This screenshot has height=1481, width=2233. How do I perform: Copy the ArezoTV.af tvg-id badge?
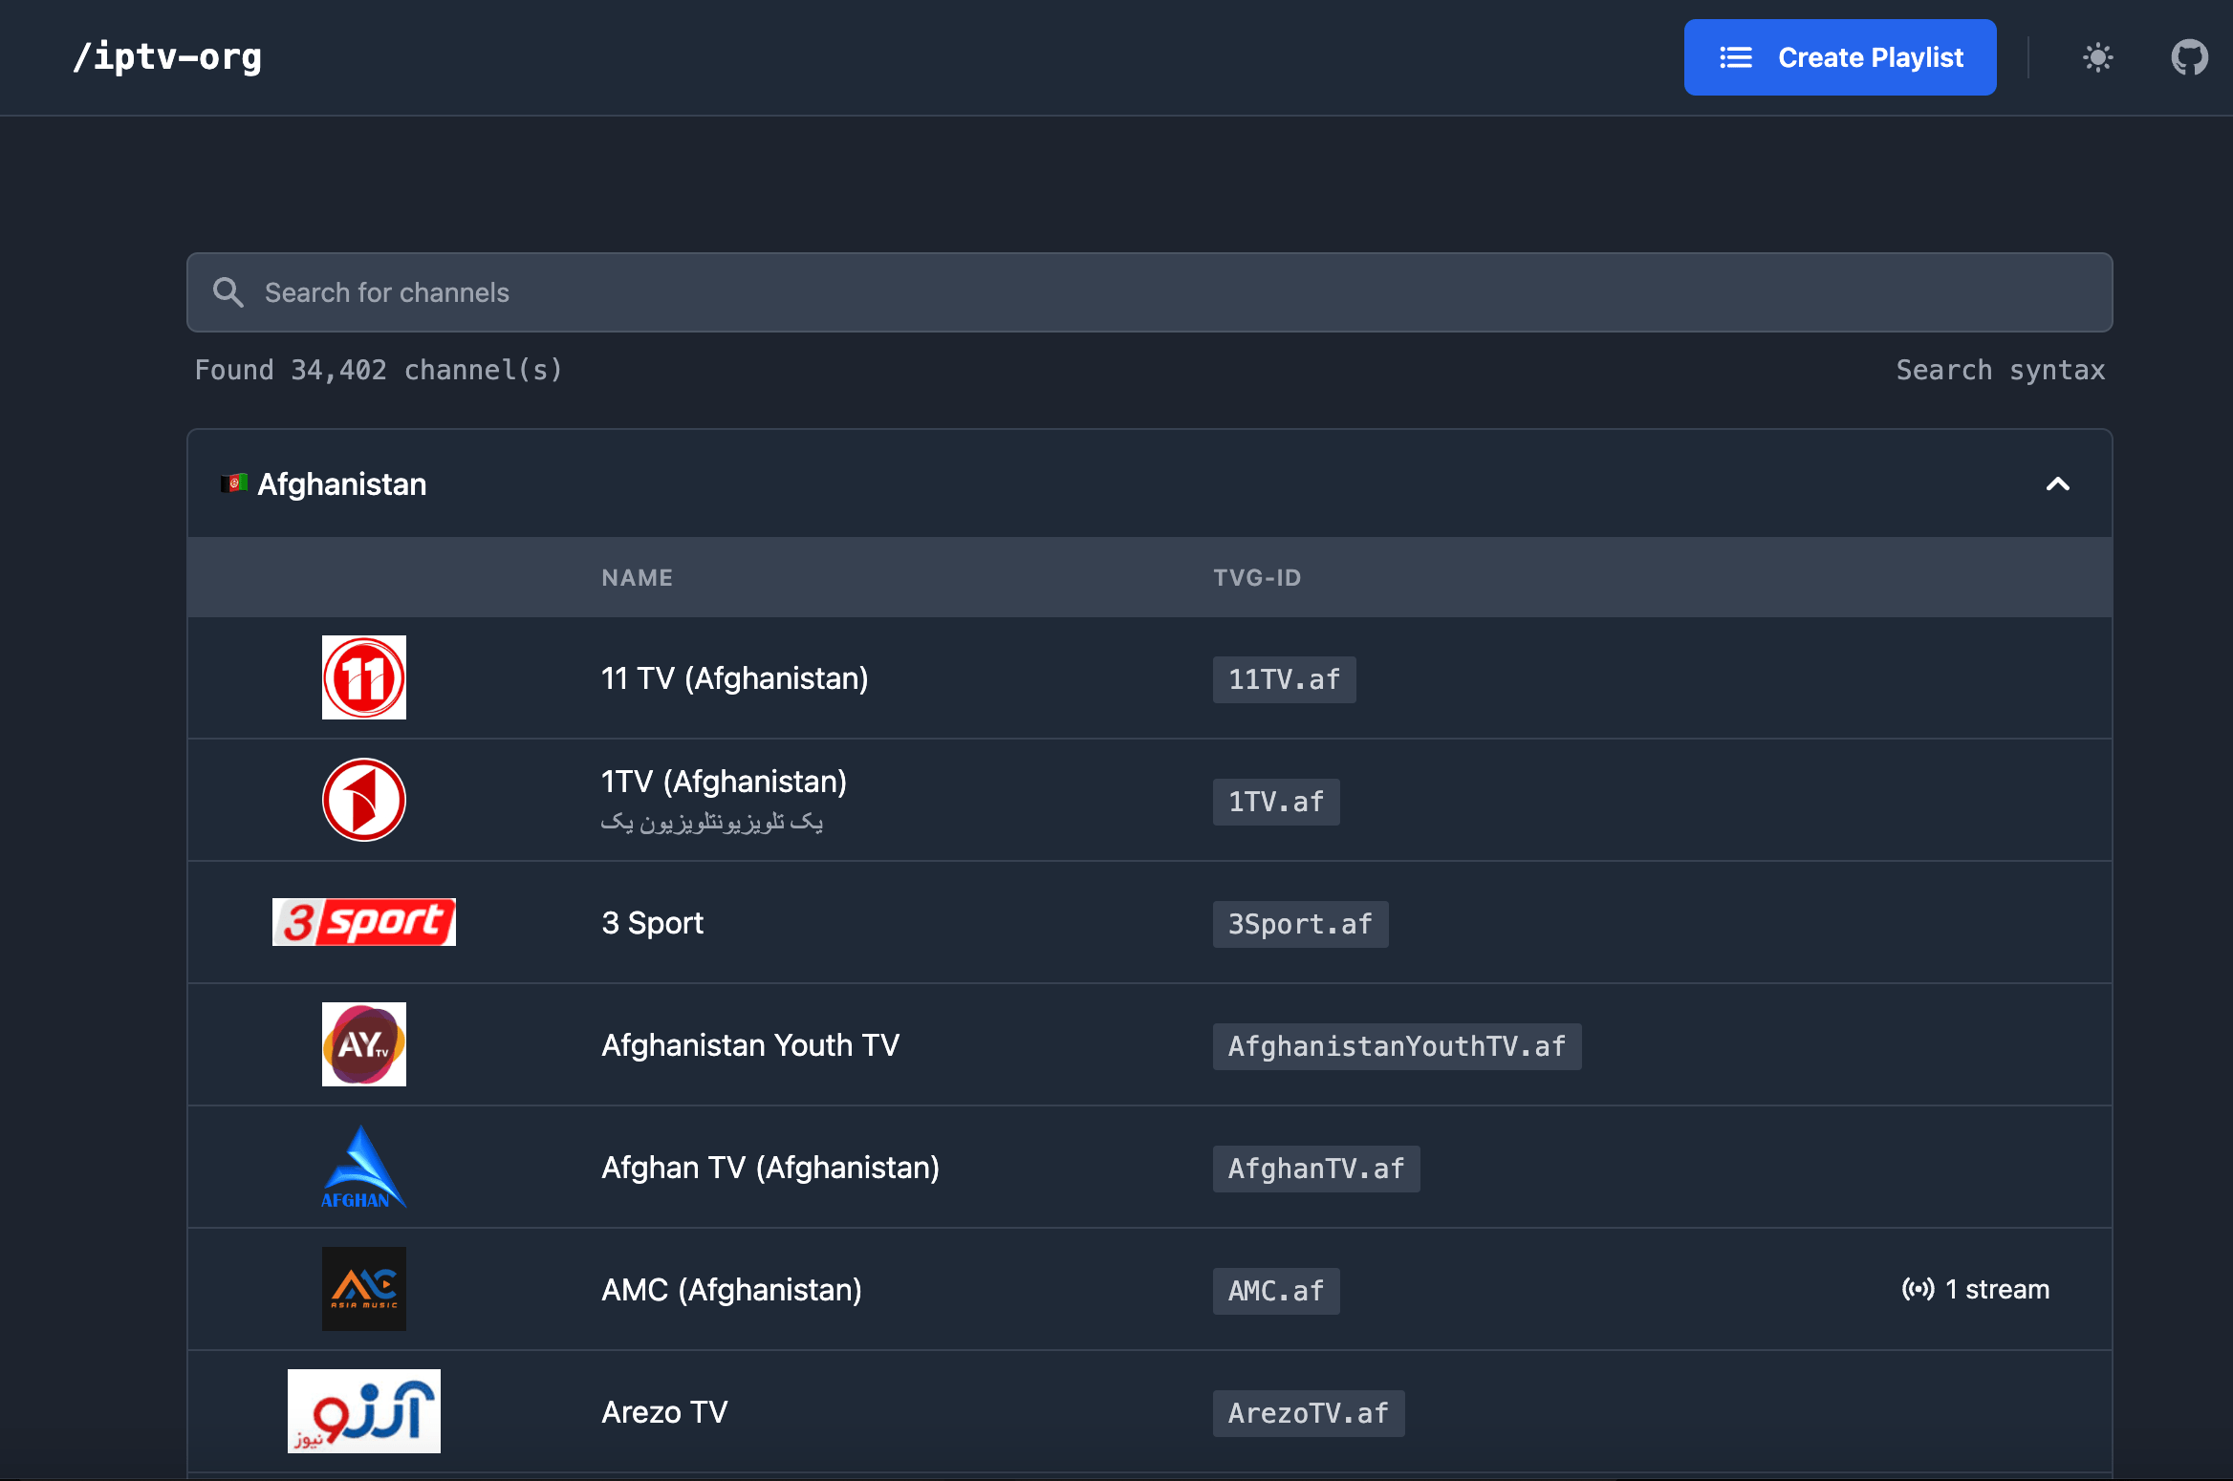(x=1309, y=1413)
